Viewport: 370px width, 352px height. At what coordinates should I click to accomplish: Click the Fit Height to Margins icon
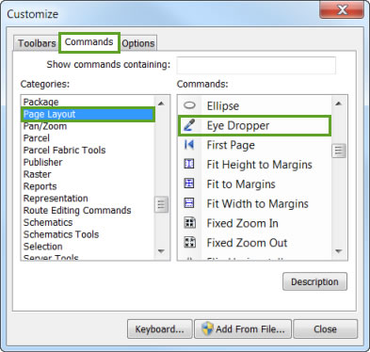pos(189,164)
